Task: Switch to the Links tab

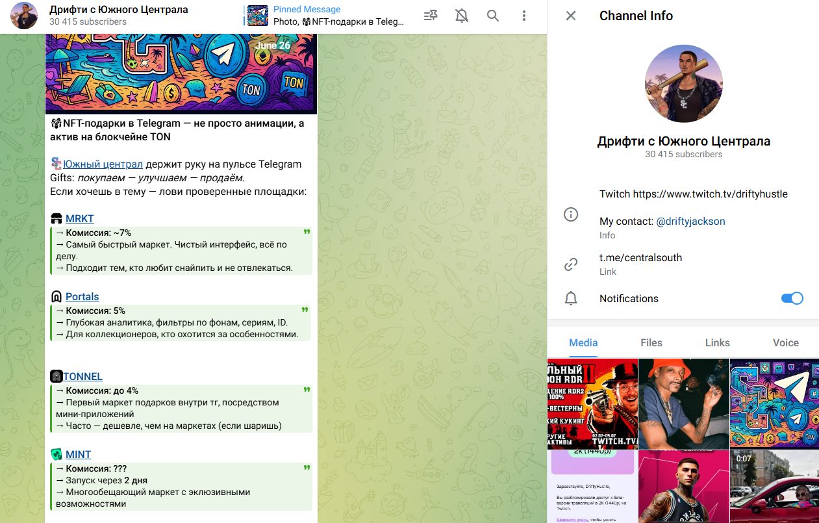Action: coord(718,343)
